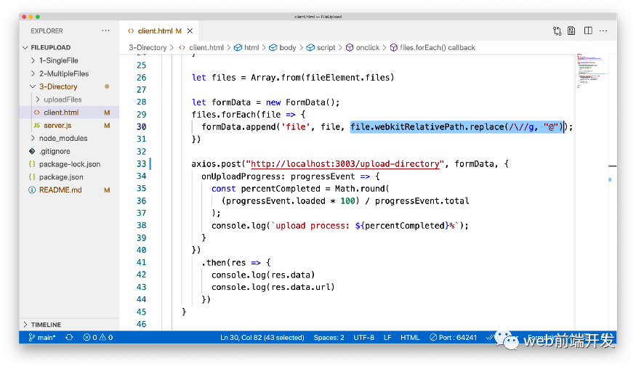Image resolution: width=636 pixels, height=369 pixels.
Task: Click the braces icon beside package.json
Action: tap(32, 177)
